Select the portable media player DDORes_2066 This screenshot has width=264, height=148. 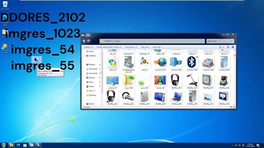coord(160,97)
